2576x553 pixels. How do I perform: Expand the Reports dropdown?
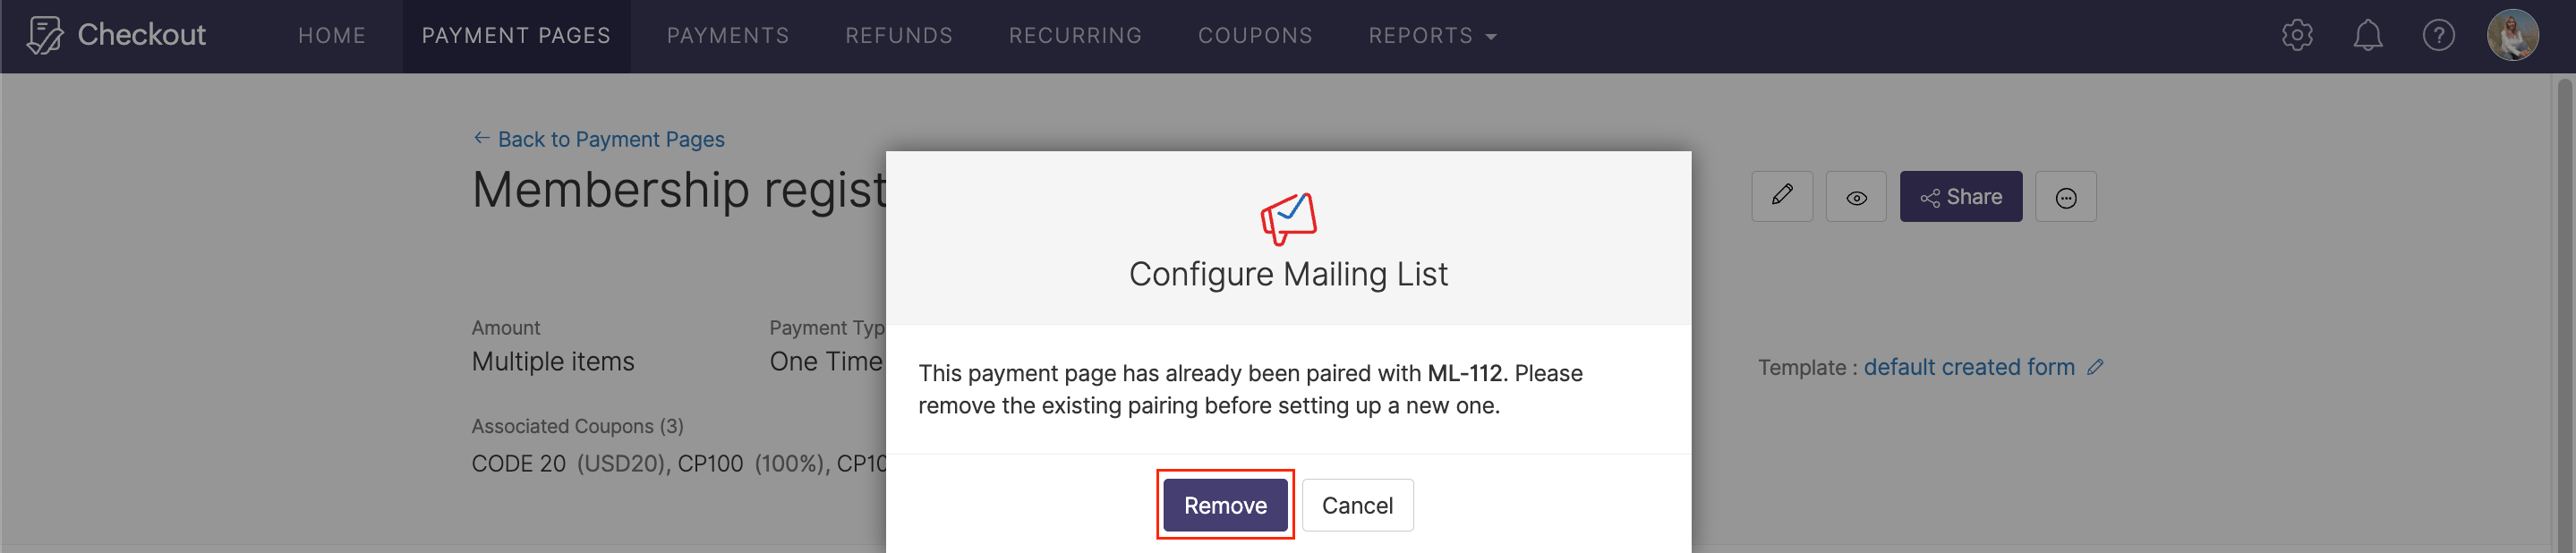[x=1432, y=35]
